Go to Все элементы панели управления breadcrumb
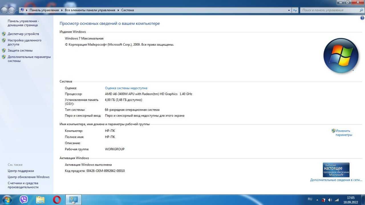The image size is (365, 205). point(90,10)
